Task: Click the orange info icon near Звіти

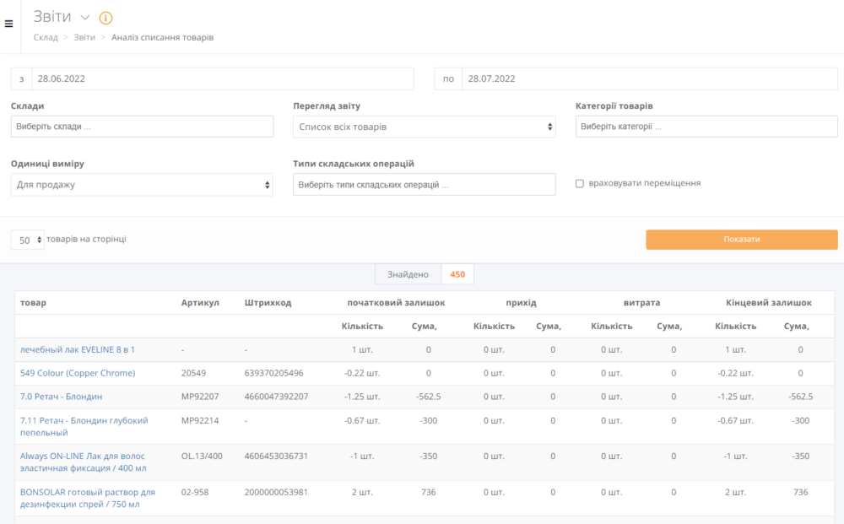Action: pos(105,18)
